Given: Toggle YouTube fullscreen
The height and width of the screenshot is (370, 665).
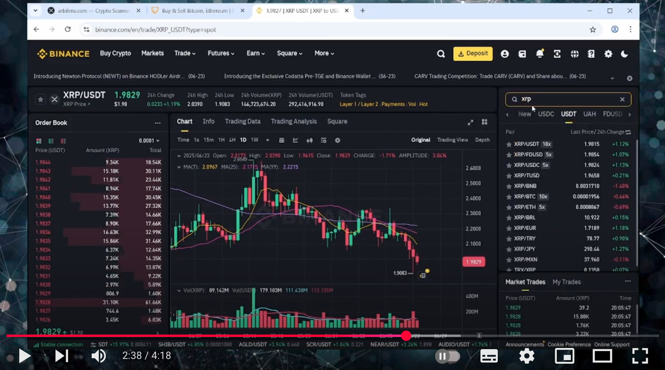Looking at the screenshot, I should pos(640,356).
